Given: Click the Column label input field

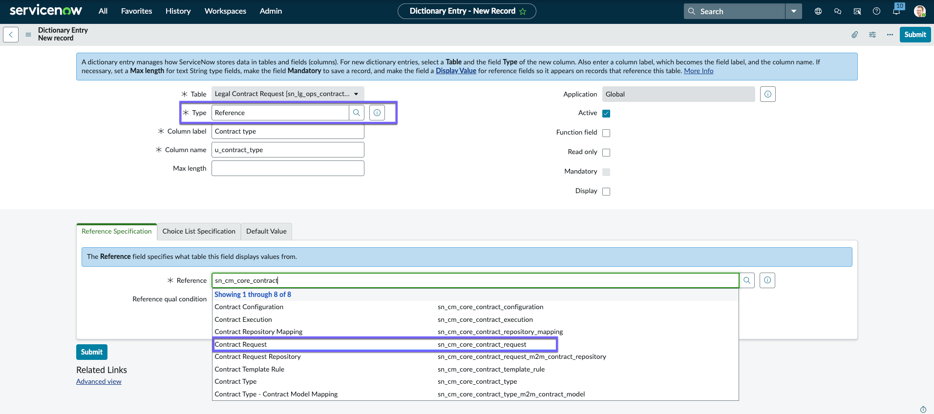Looking at the screenshot, I should 288,131.
